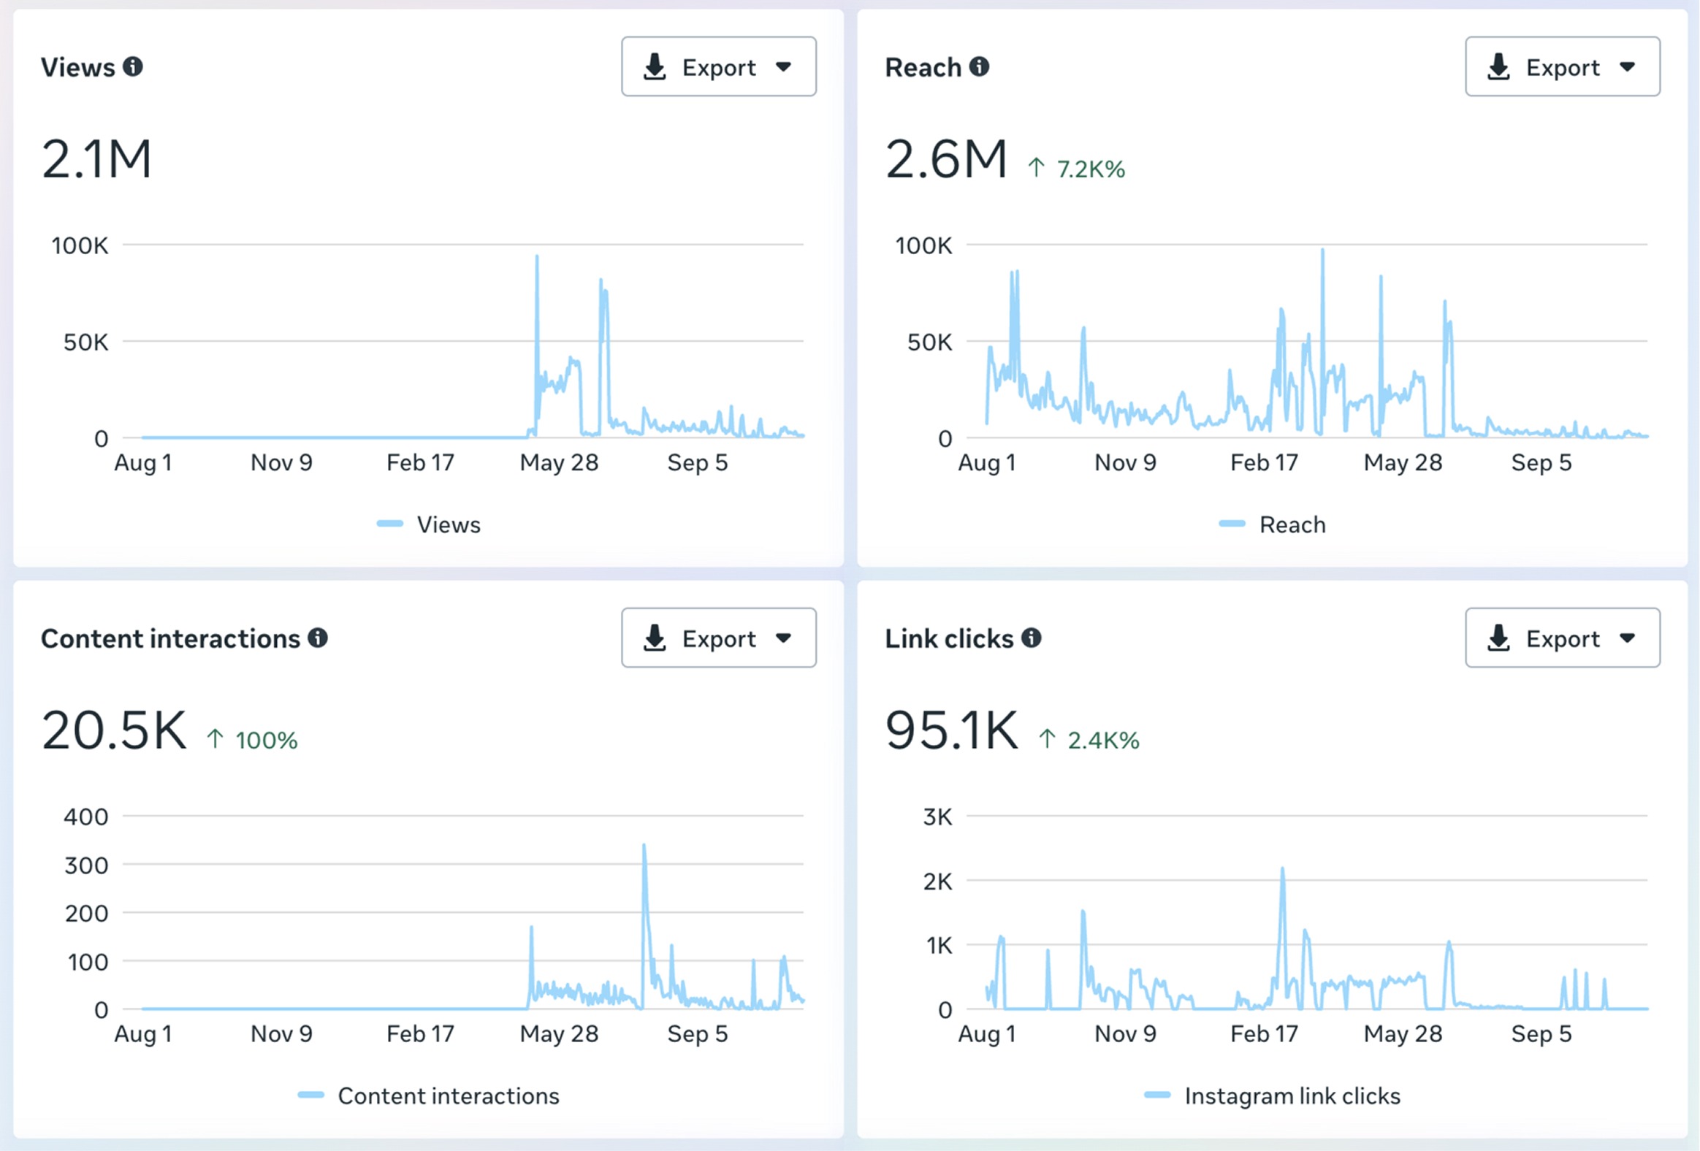1700x1151 pixels.
Task: Expand the Views Export dropdown arrow
Action: [x=783, y=66]
